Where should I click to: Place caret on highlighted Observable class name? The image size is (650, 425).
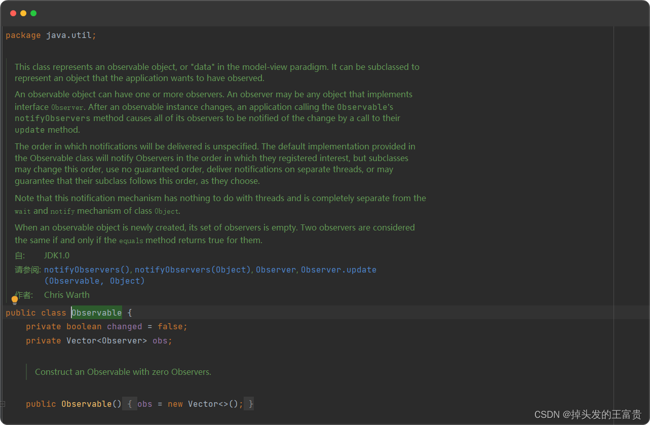[x=97, y=313]
